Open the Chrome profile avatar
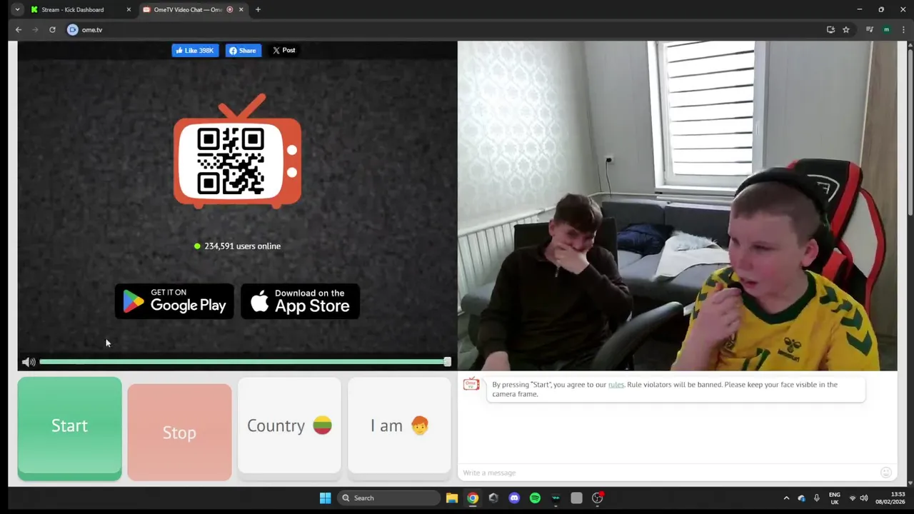 click(886, 29)
